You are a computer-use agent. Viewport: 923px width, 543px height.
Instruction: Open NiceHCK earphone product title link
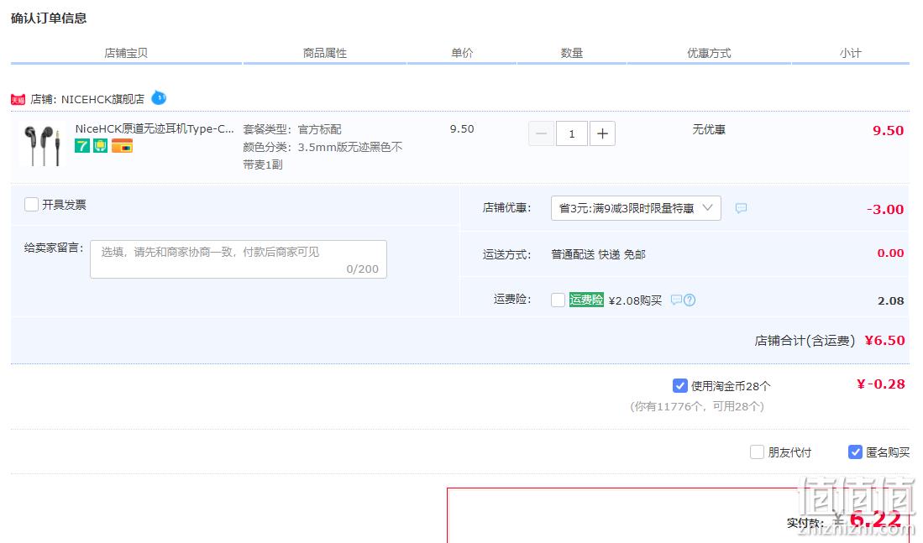155,129
